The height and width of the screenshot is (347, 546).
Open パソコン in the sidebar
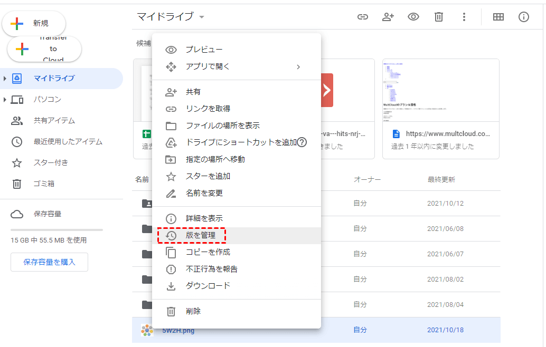pos(48,100)
